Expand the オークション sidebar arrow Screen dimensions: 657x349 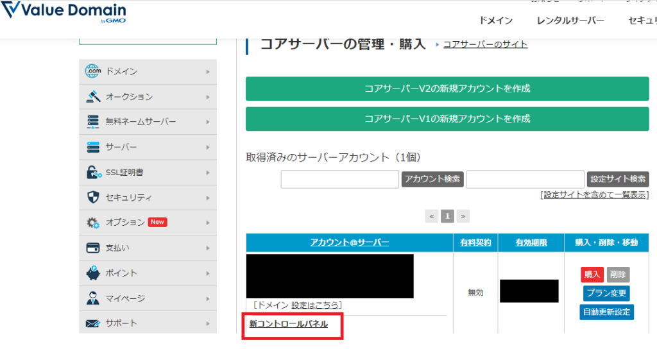208,98
